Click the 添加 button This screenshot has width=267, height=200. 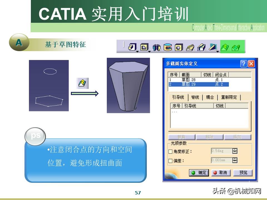(237, 137)
